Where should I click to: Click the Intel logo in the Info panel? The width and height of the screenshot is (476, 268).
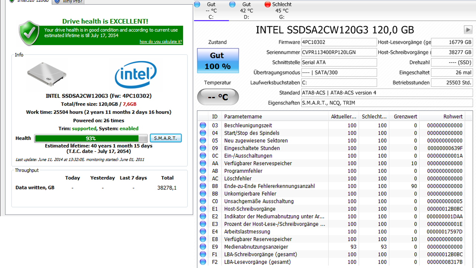tap(135, 75)
